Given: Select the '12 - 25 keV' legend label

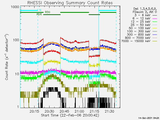Looking at the screenshot, I should pos(140,22).
